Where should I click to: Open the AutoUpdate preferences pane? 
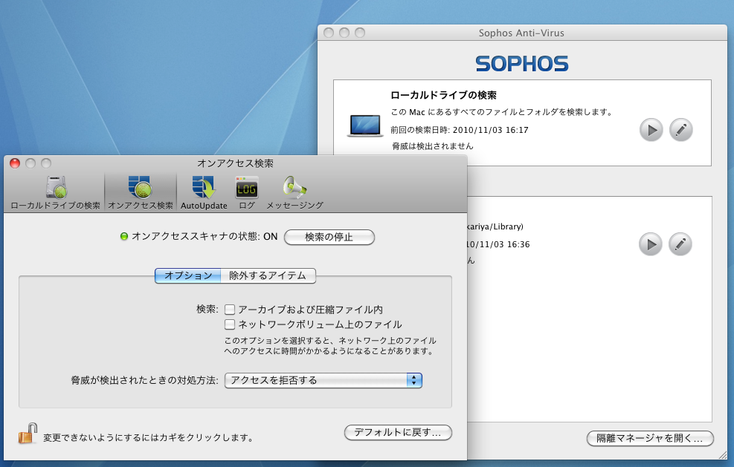pos(204,192)
